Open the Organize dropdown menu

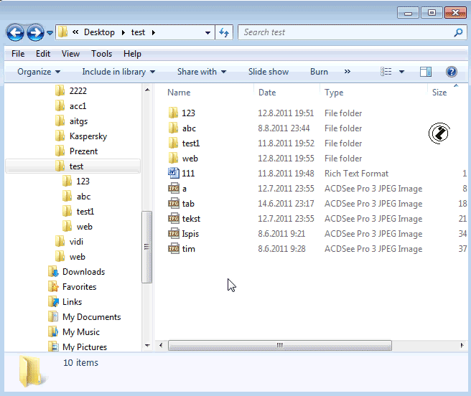point(39,72)
